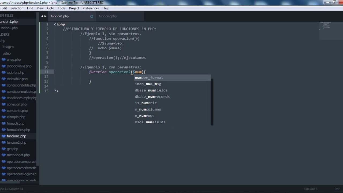Open the operadorcomparacion file in sidebar
This screenshot has height=193, width=343.
21,162
